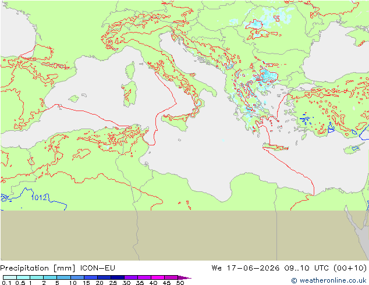Click the legend label '25'
The image size is (369, 285).
tap(113, 283)
